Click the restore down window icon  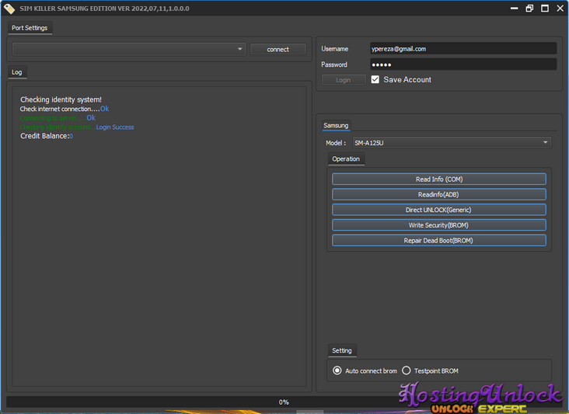pyautogui.click(x=529, y=9)
